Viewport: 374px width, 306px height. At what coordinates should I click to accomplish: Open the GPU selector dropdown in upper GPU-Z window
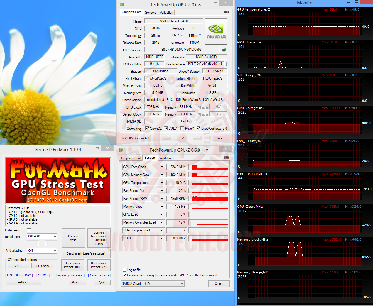pyautogui.click(x=153, y=138)
